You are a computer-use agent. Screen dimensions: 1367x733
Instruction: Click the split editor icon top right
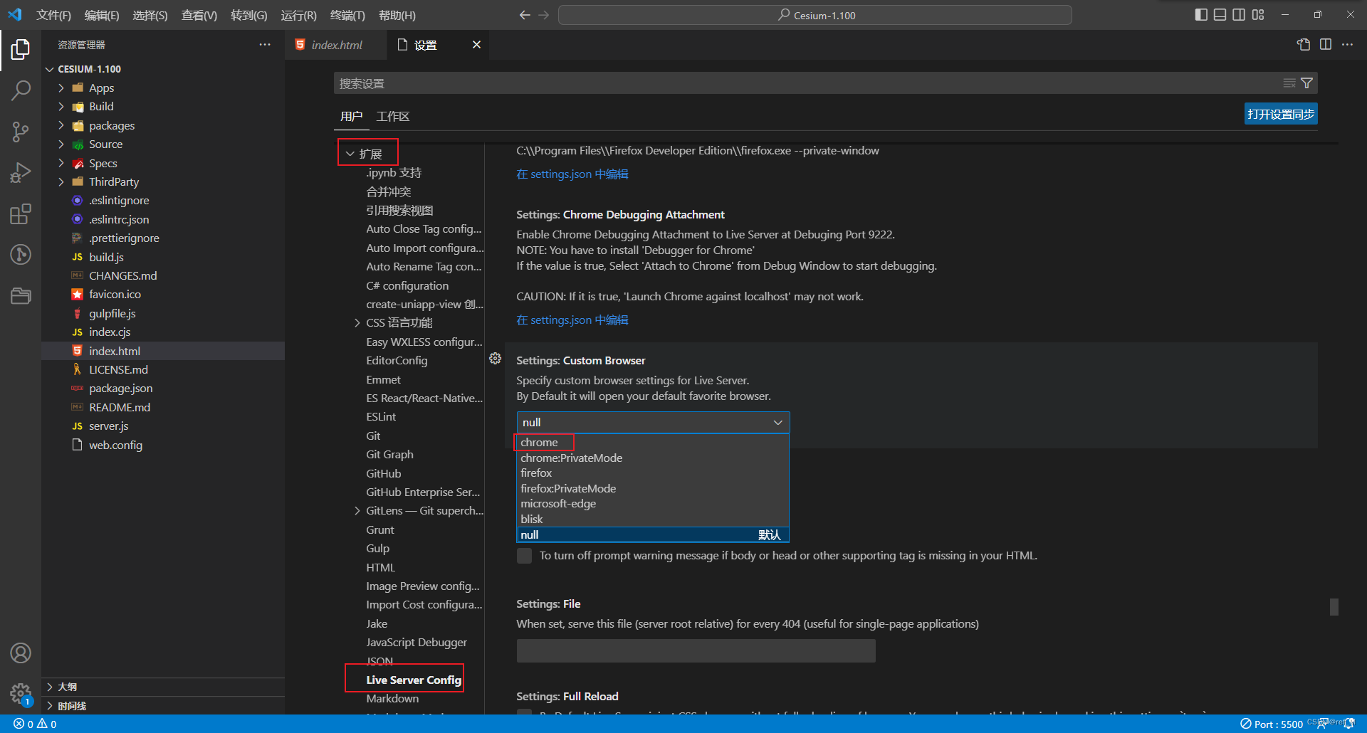pyautogui.click(x=1326, y=44)
